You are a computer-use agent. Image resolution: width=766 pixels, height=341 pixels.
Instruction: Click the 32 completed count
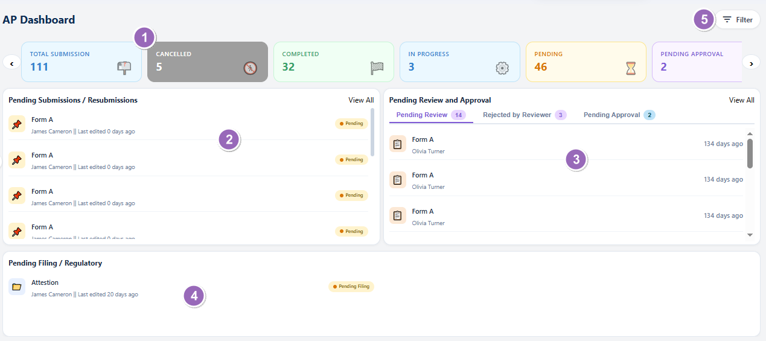pyautogui.click(x=289, y=67)
